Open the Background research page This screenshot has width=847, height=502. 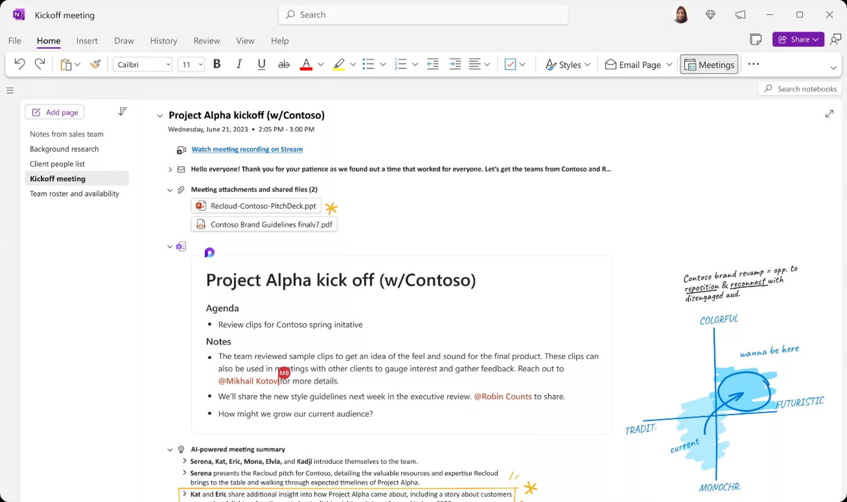coord(64,149)
